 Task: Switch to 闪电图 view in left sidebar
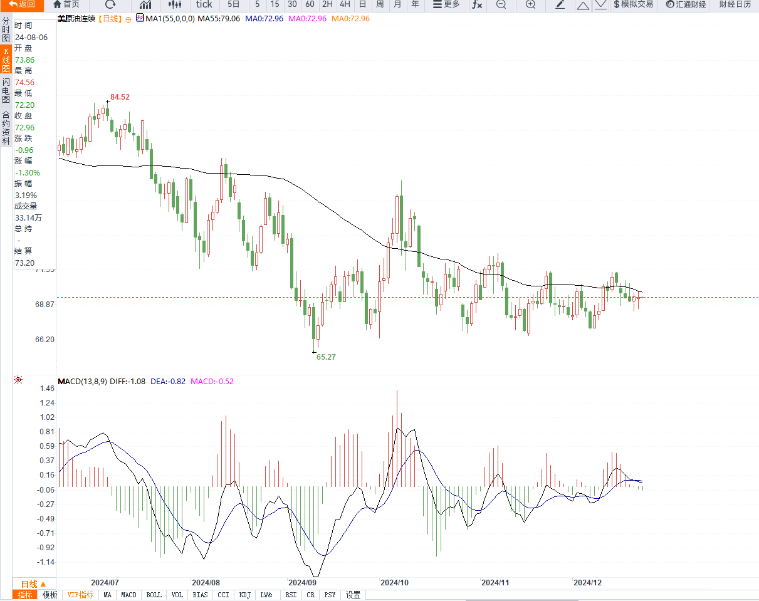(6, 91)
